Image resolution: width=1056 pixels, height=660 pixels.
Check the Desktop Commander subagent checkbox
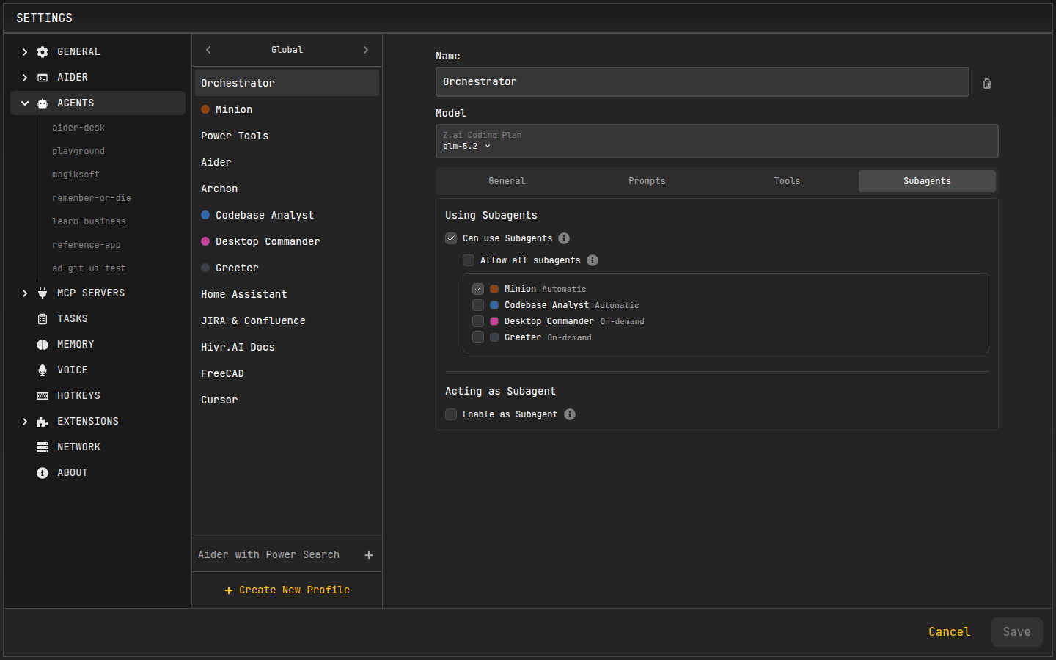[478, 321]
